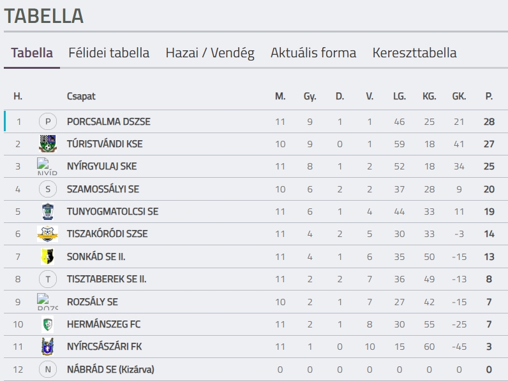Viewport: 508px width, 381px height.
Task: Click Sonkád SE II. yellow logo
Action: tap(48, 256)
